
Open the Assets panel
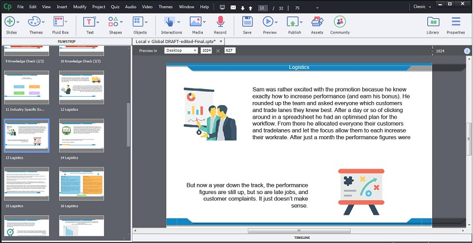pos(317,22)
